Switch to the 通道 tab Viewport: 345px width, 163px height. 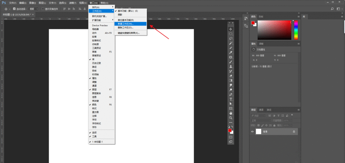tap(261, 110)
